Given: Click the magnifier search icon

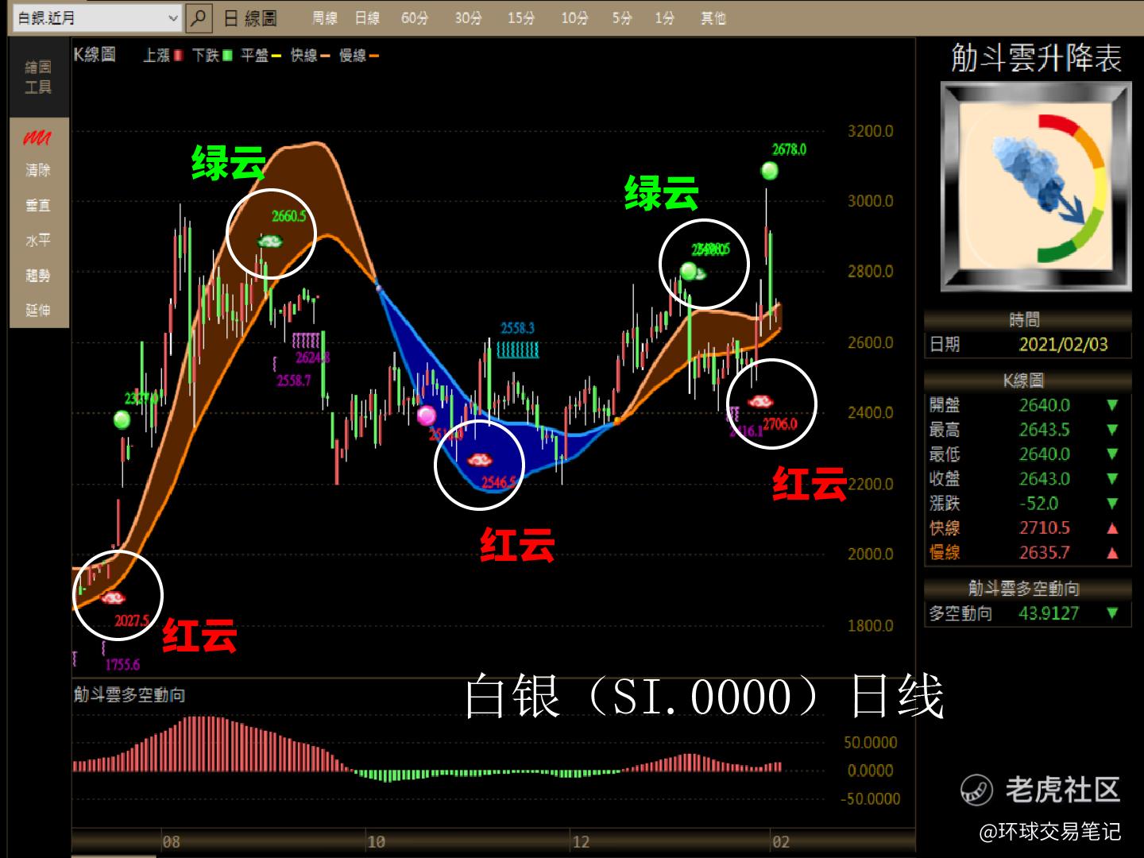Looking at the screenshot, I should coord(199,17).
